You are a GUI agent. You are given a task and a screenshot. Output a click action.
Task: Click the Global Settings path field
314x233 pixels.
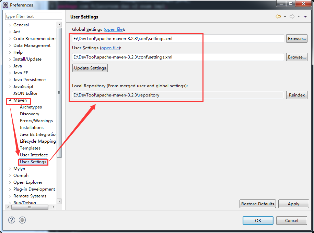pyautogui.click(x=178, y=39)
